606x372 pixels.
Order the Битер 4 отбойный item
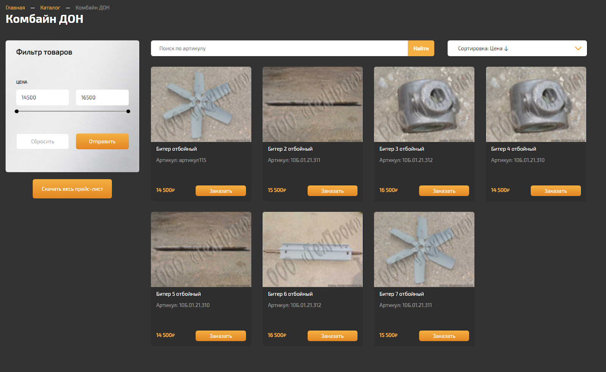click(556, 191)
